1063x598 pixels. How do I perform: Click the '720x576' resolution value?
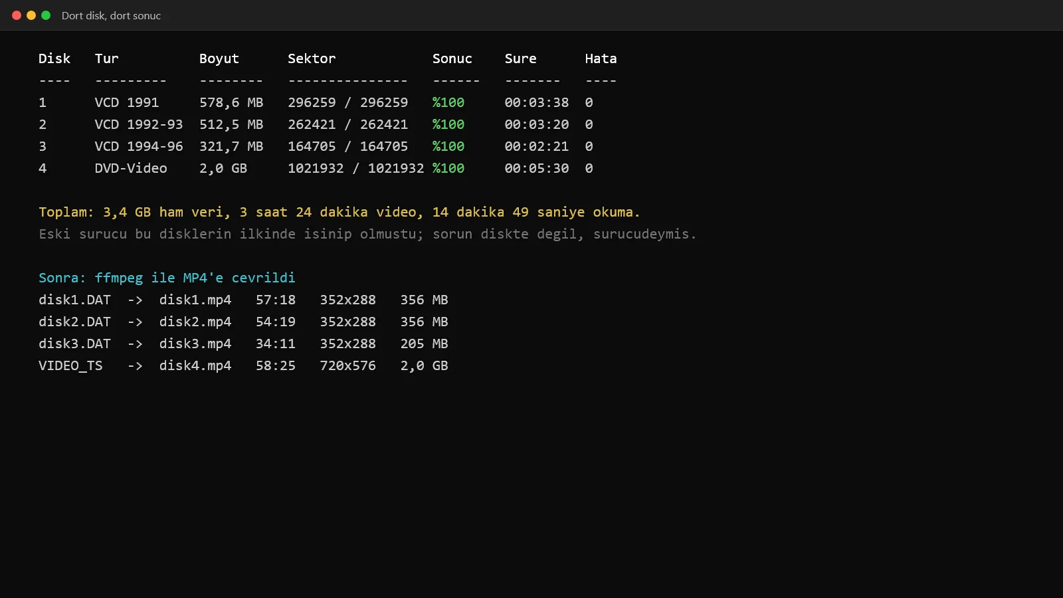click(x=348, y=365)
